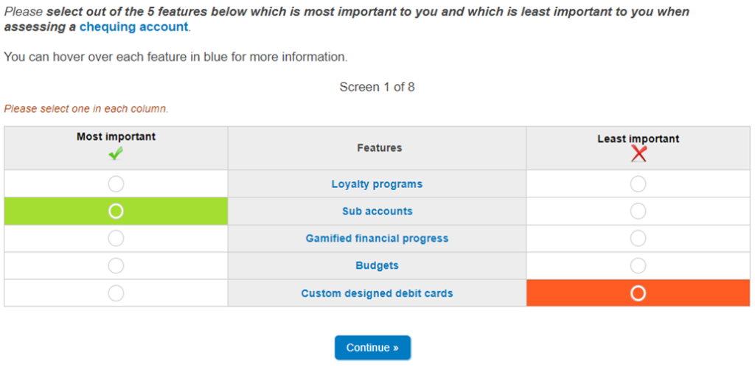This screenshot has width=755, height=367.
Task: Click the Loyalty programs feature link
Action: (x=377, y=184)
